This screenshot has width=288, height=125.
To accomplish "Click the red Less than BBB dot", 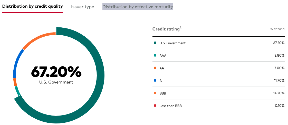I will click(155, 106).
